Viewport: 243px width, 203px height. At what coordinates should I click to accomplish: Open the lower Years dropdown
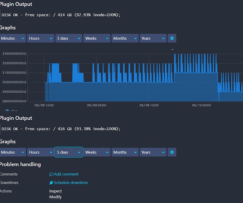153,152
